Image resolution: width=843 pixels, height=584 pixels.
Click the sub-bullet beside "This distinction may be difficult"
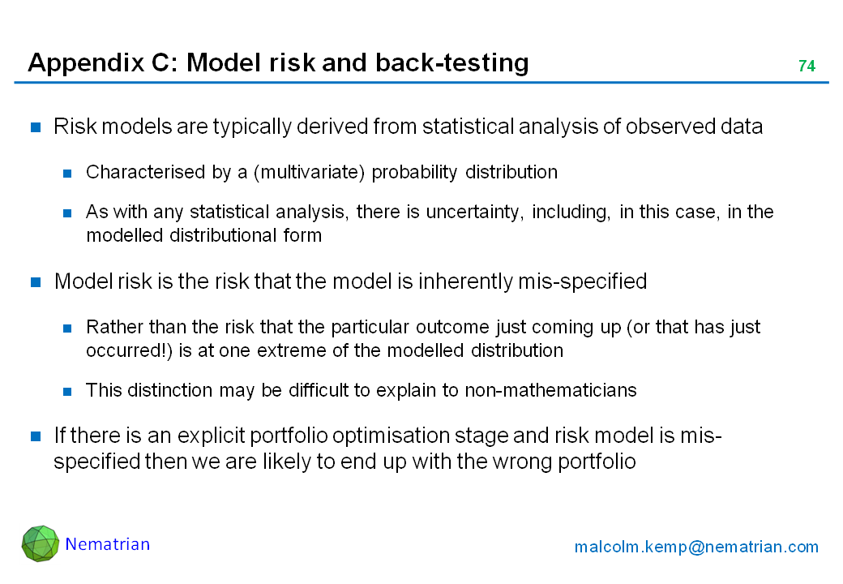(x=70, y=391)
